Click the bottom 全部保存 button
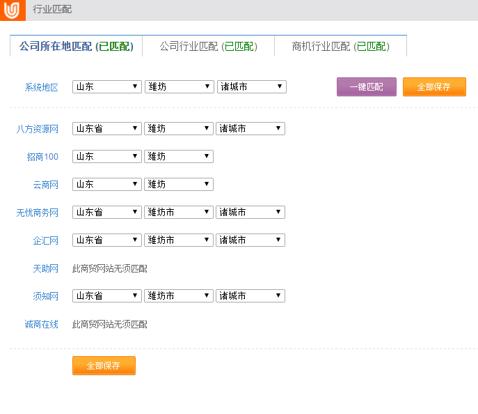This screenshot has height=414, width=478. coord(104,366)
